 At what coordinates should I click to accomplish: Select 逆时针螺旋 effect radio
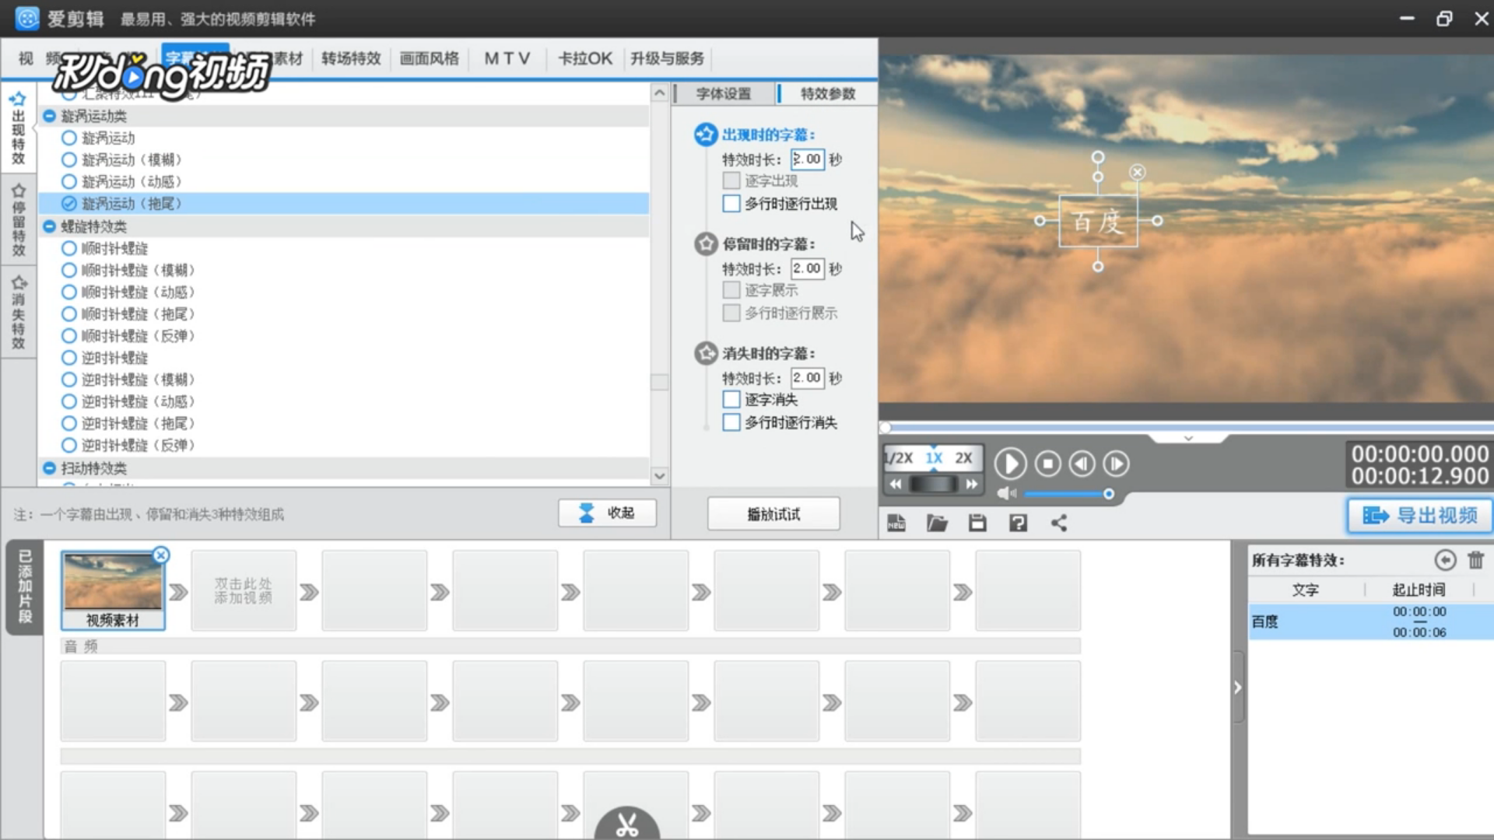(69, 358)
